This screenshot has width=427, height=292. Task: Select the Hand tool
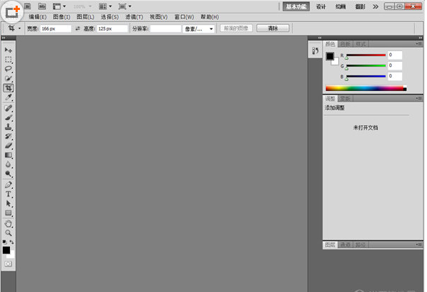point(8,224)
